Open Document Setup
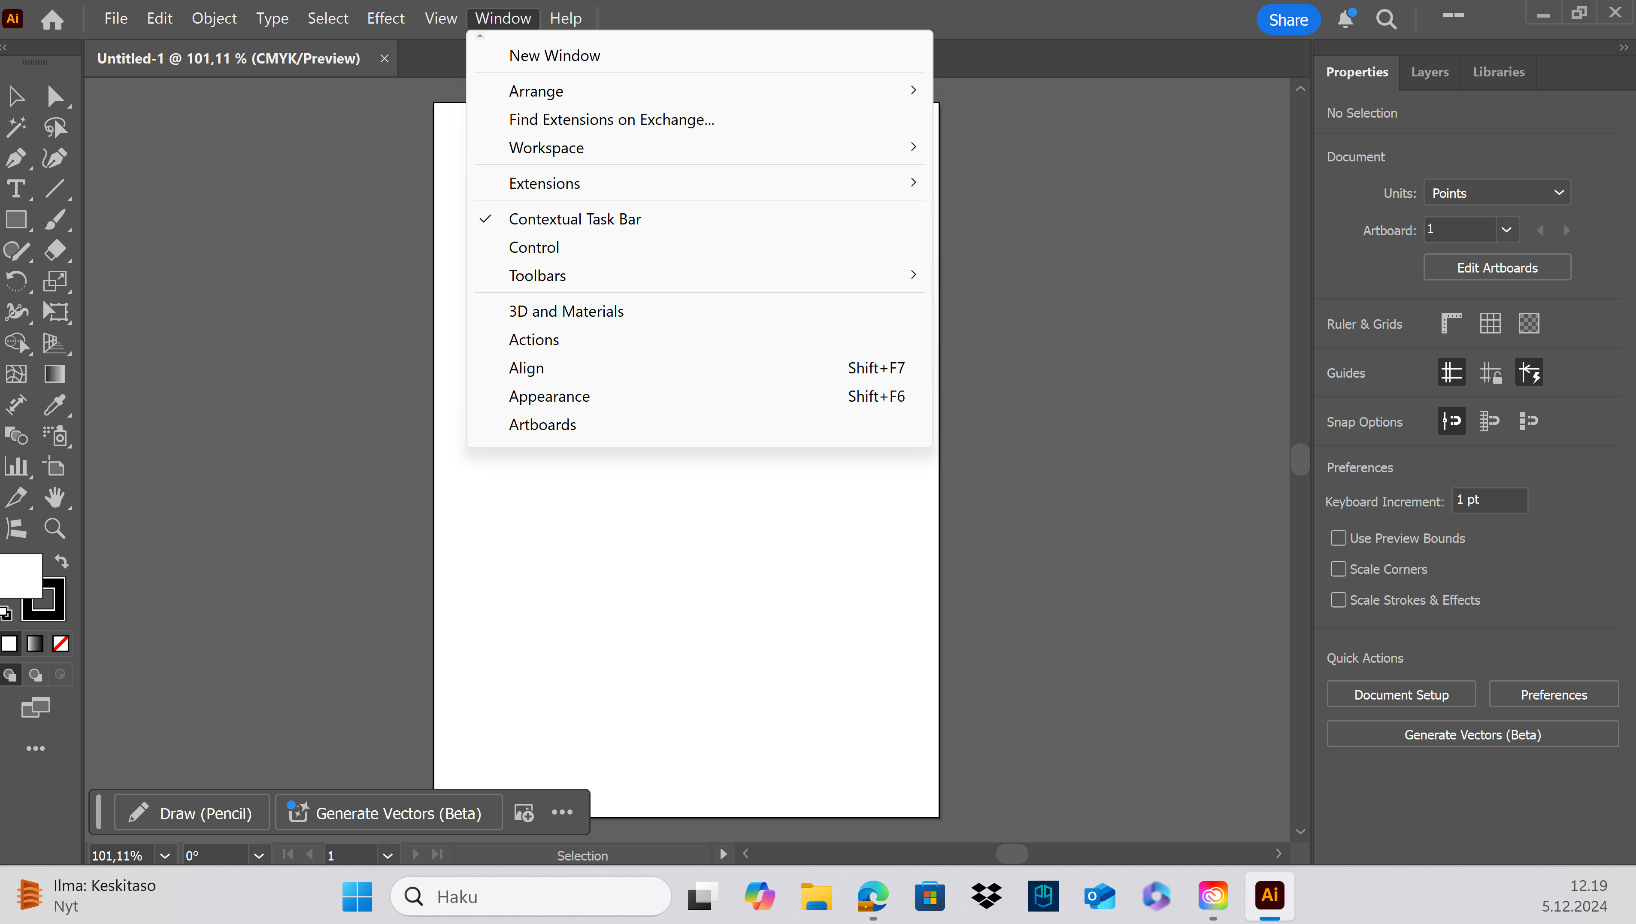The height and width of the screenshot is (924, 1636). [x=1401, y=694]
